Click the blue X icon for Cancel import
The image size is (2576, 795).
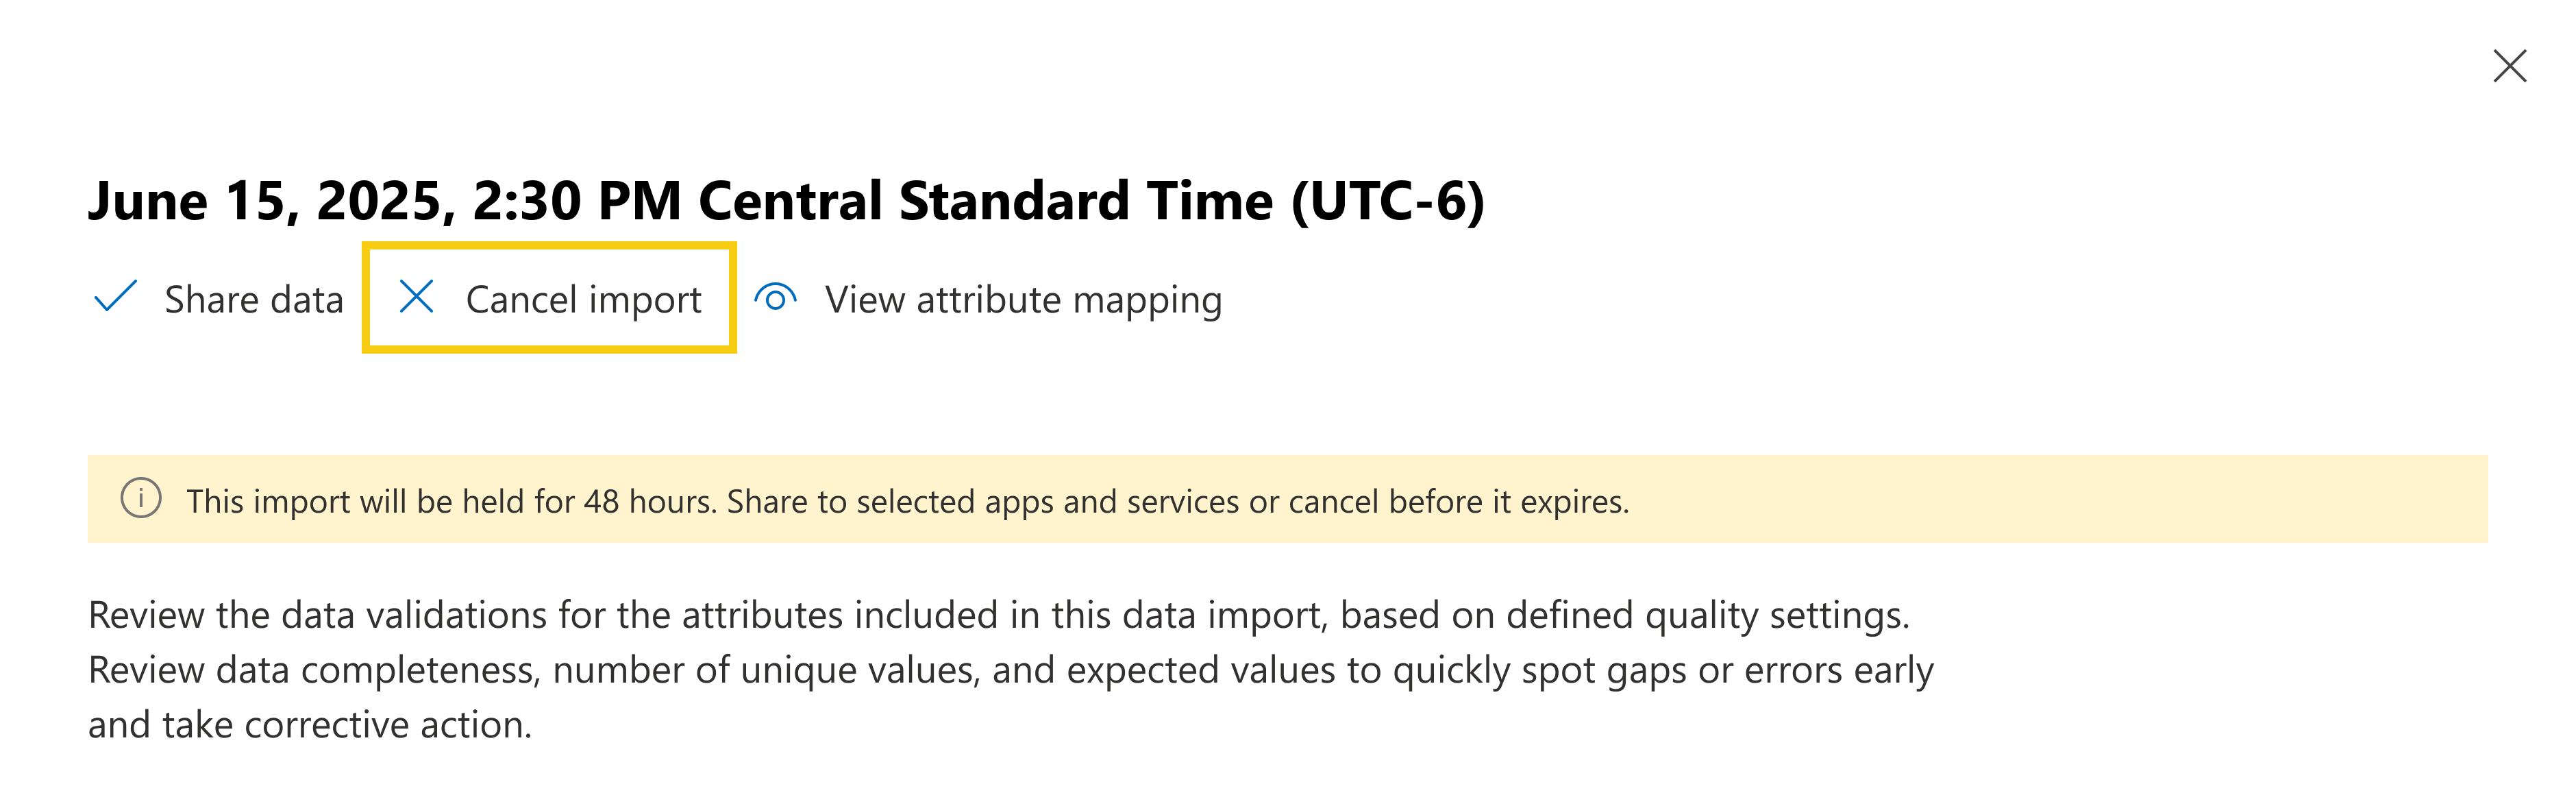tap(416, 297)
